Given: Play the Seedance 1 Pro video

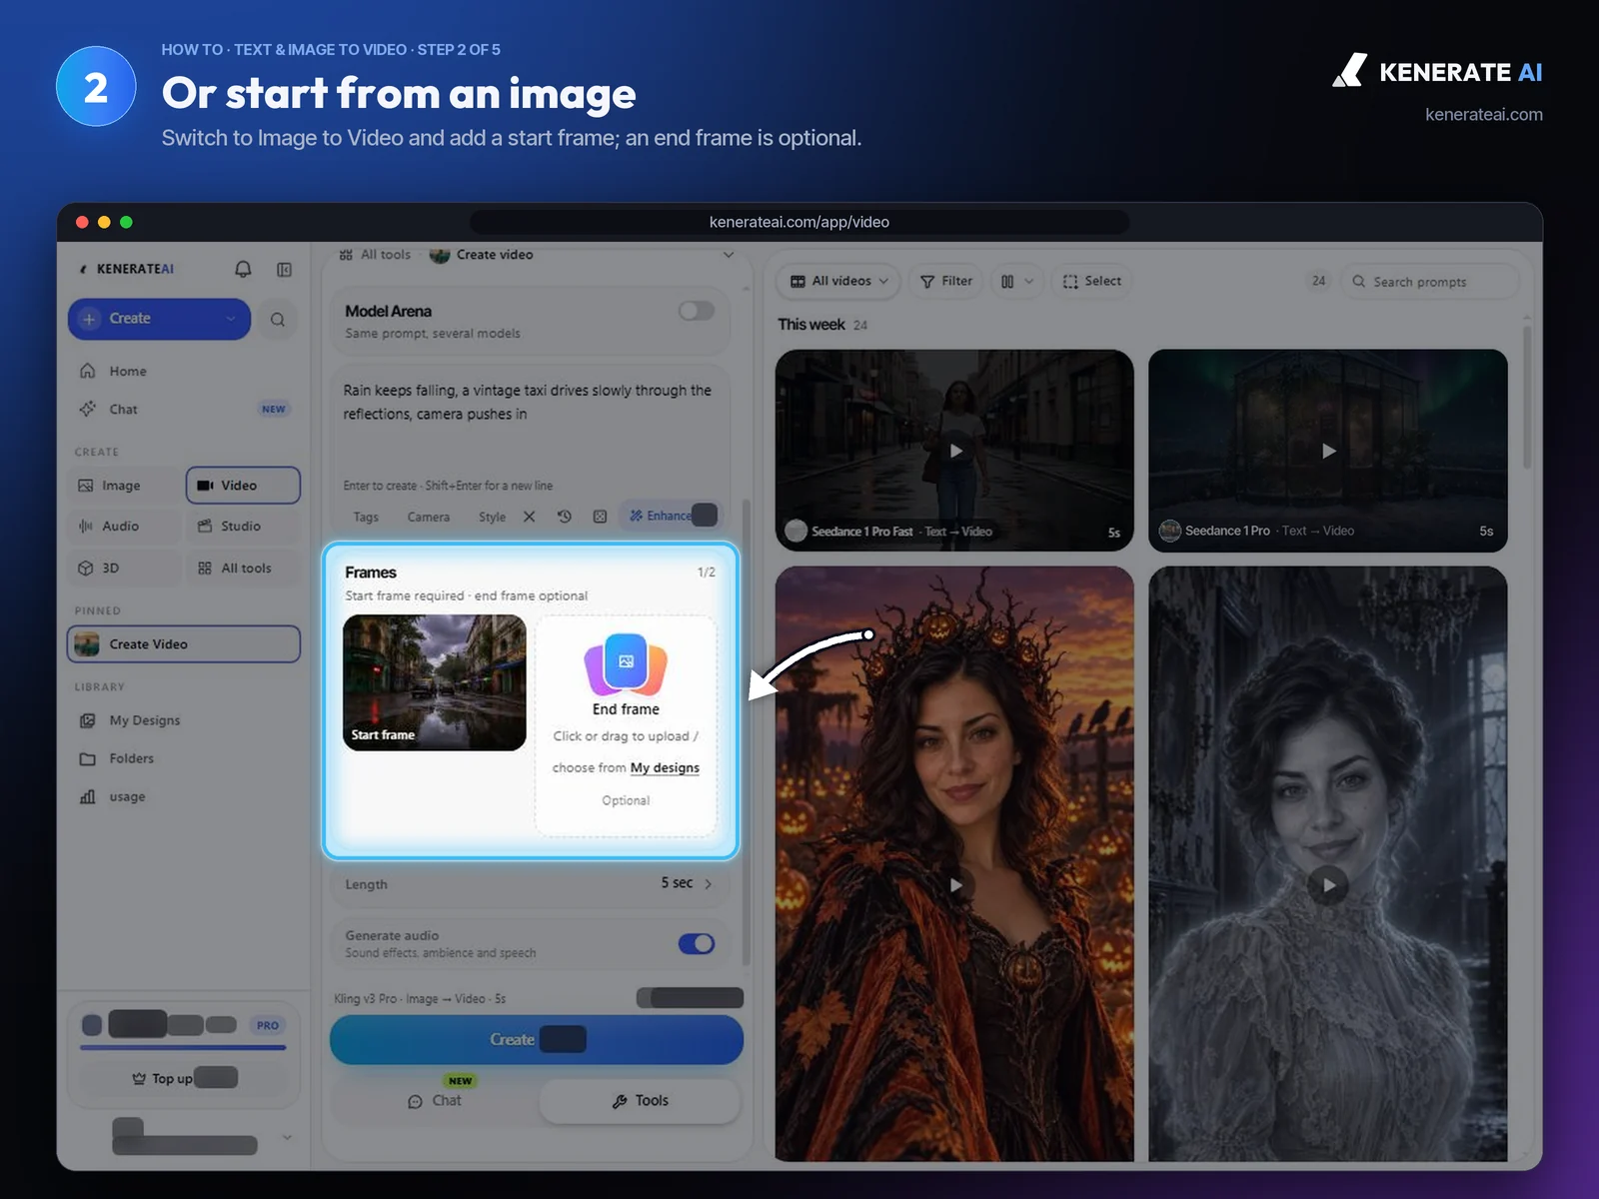Looking at the screenshot, I should [1328, 451].
